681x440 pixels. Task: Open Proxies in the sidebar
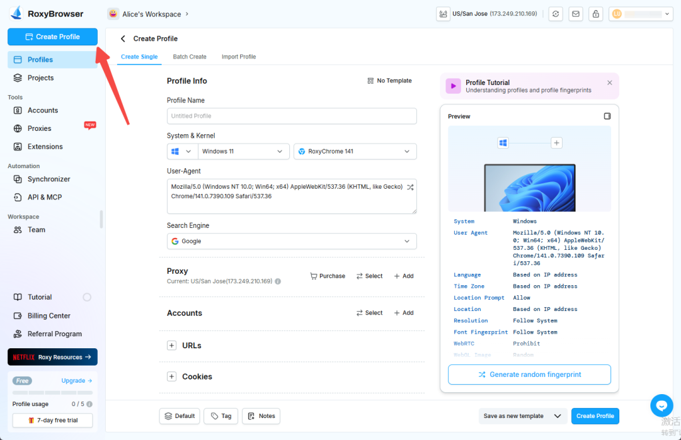39,128
